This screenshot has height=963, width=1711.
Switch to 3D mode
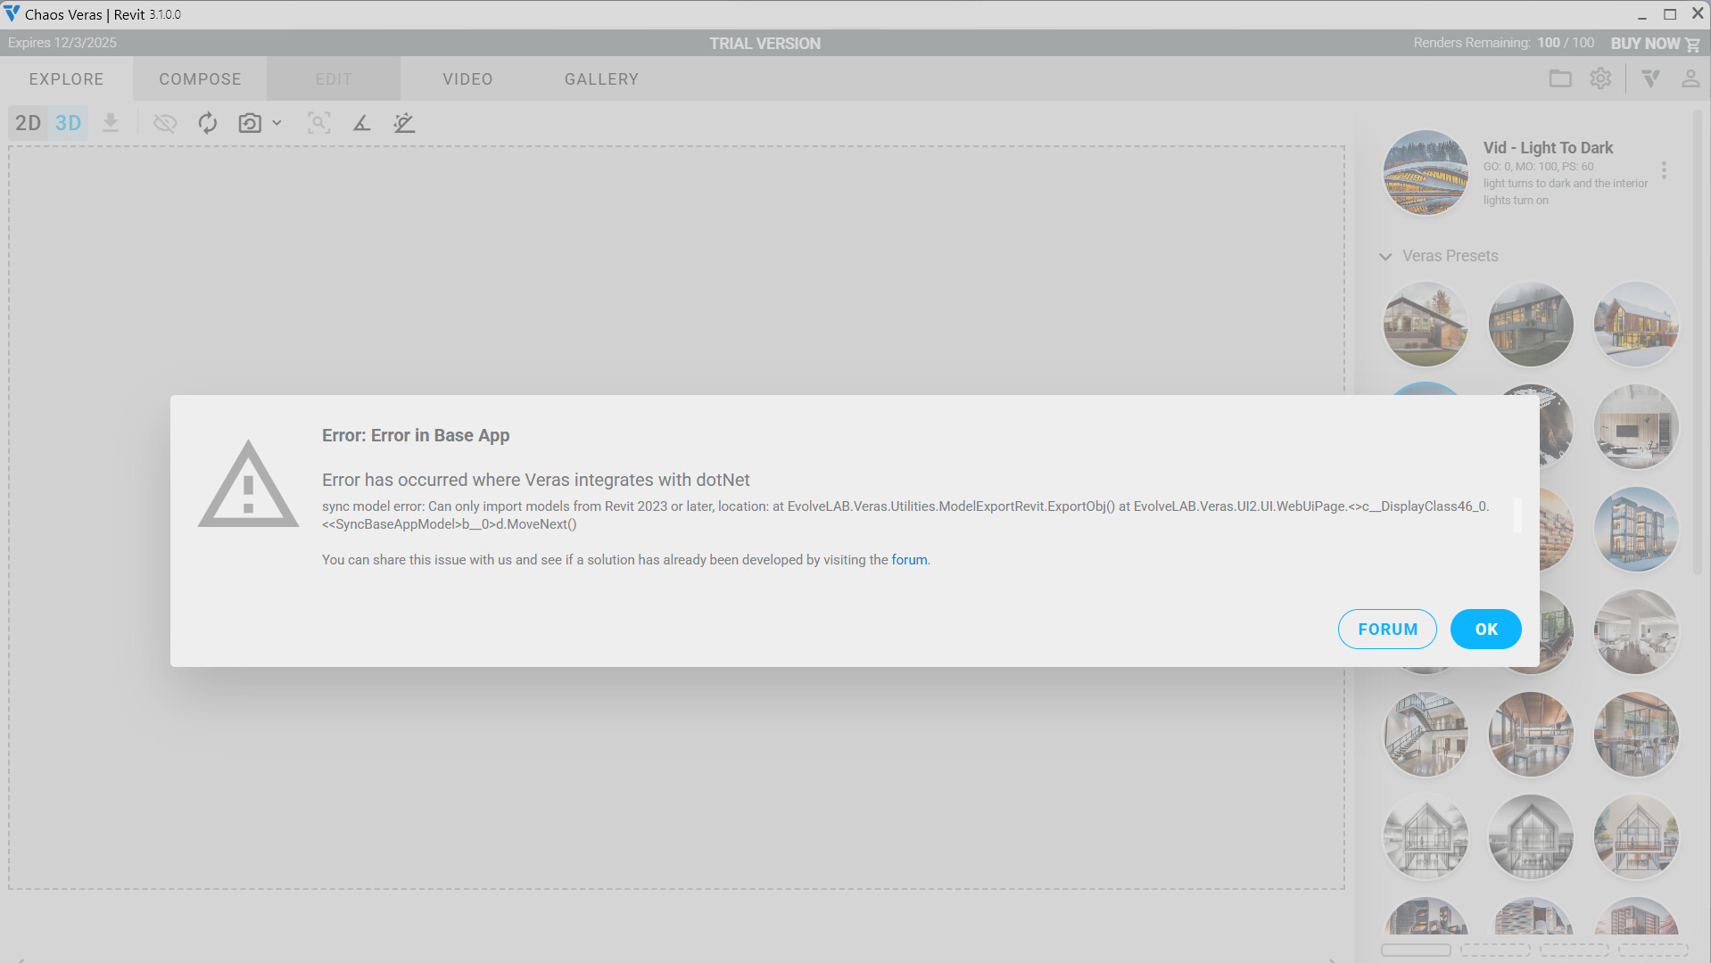68,123
